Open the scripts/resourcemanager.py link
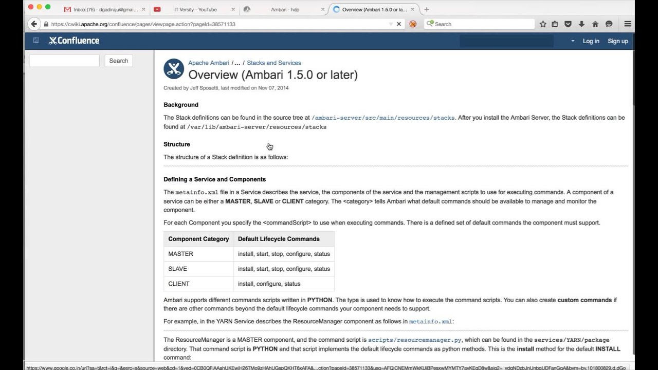 (x=415, y=340)
